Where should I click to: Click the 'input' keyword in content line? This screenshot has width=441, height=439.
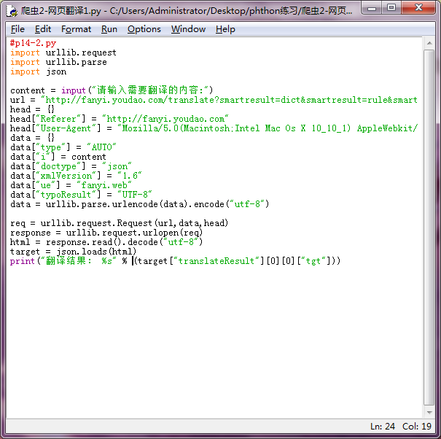point(74,90)
